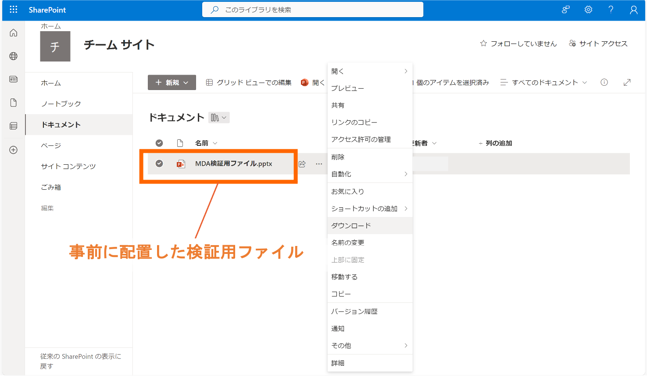Screen dimensions: 647x376
Task: Toggle the select-all items checkmark in header
Action: click(159, 143)
